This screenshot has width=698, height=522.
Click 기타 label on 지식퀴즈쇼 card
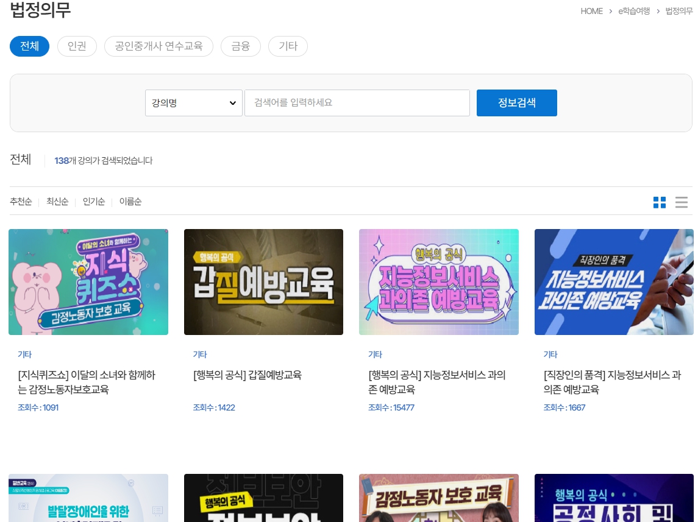tap(24, 354)
